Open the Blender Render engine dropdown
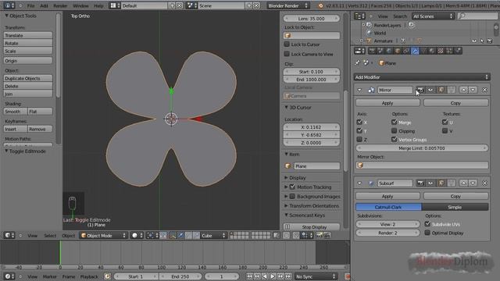This screenshot has height=281, width=500. (x=288, y=5)
